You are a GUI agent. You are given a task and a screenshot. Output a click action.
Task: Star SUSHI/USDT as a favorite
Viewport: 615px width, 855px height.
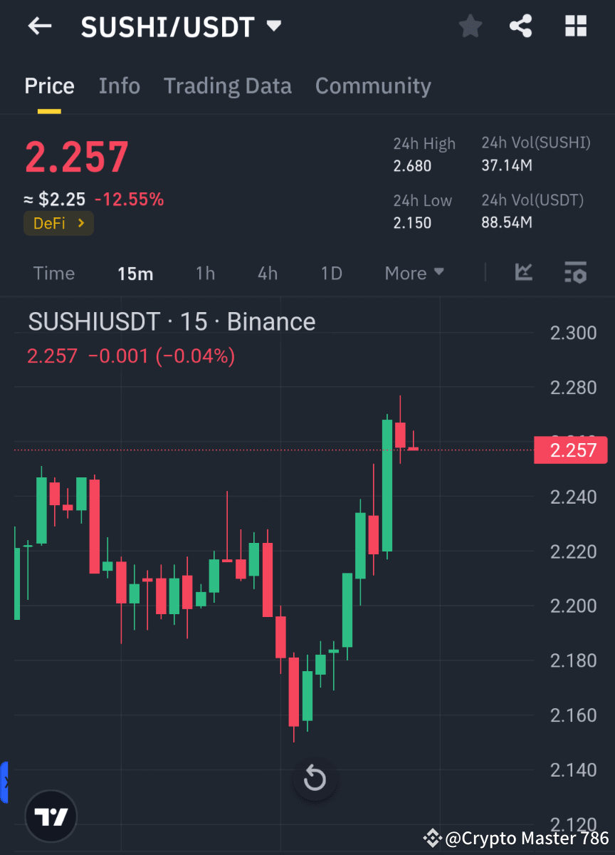(x=470, y=26)
